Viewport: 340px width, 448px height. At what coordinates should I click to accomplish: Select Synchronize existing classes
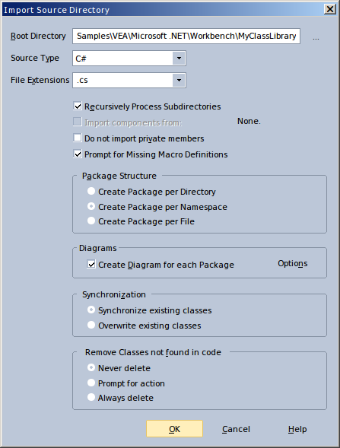(91, 310)
